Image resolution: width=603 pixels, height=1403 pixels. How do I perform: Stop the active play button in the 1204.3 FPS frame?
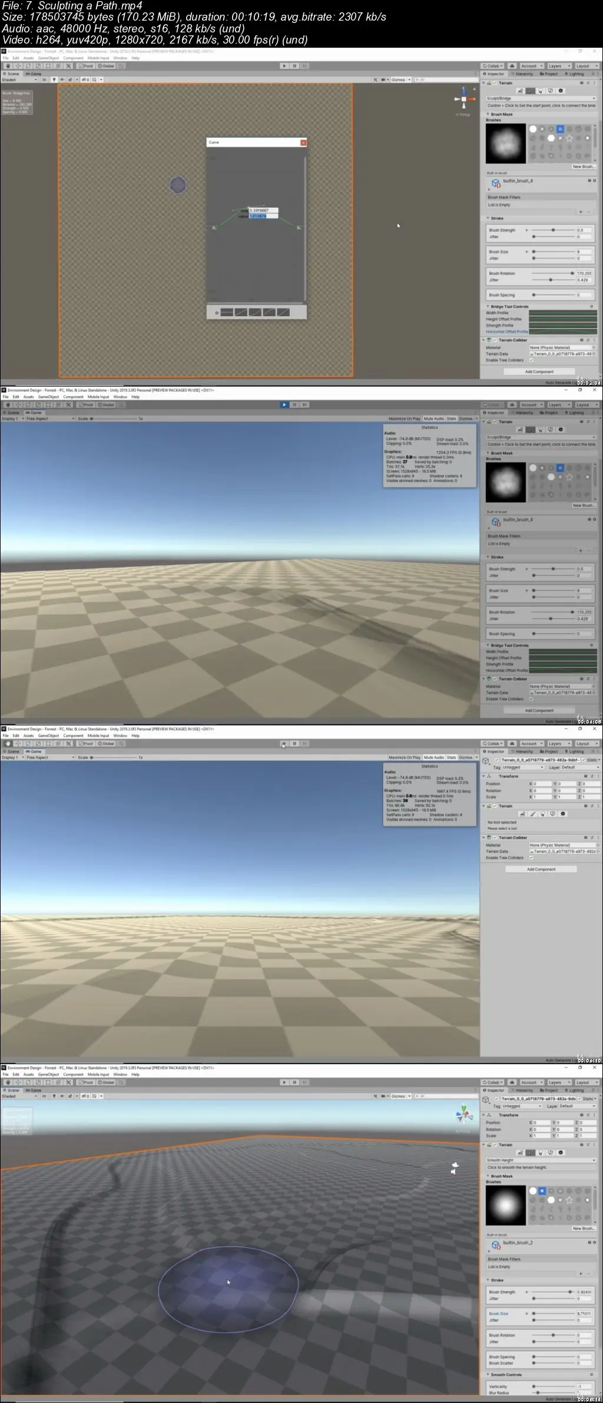pos(284,405)
